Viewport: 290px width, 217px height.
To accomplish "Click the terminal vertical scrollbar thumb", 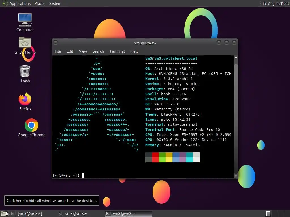I will click(x=236, y=119).
